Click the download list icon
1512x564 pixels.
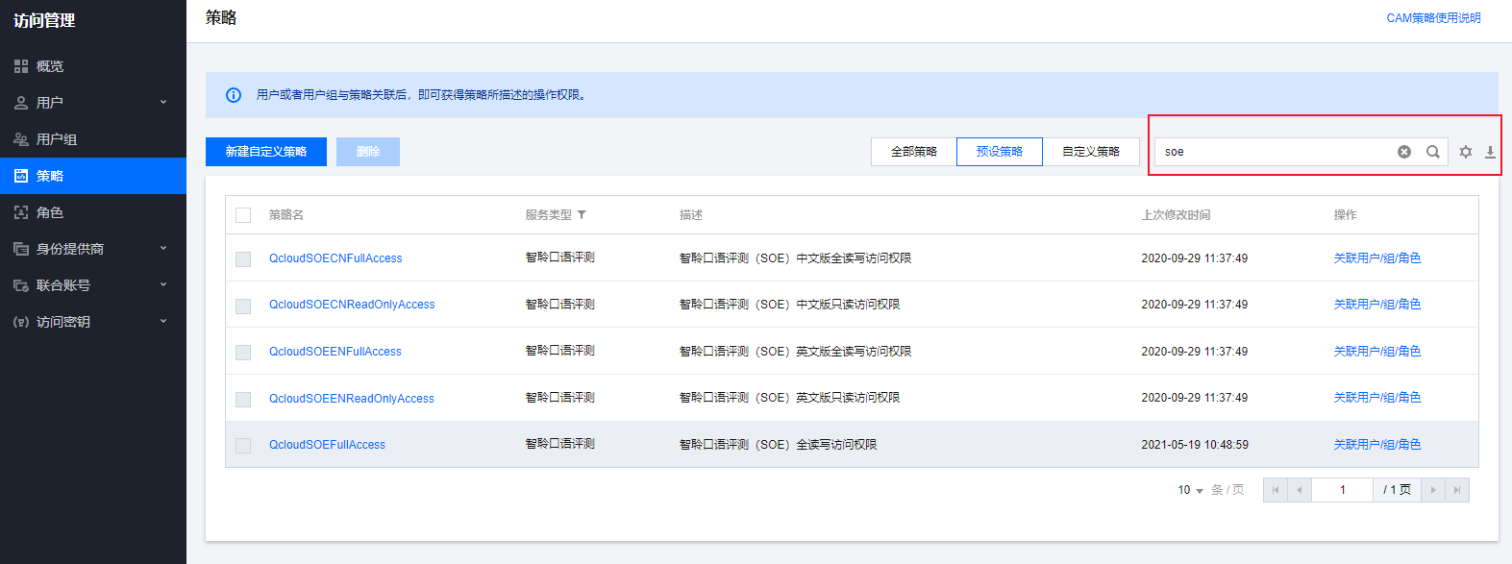click(x=1490, y=152)
